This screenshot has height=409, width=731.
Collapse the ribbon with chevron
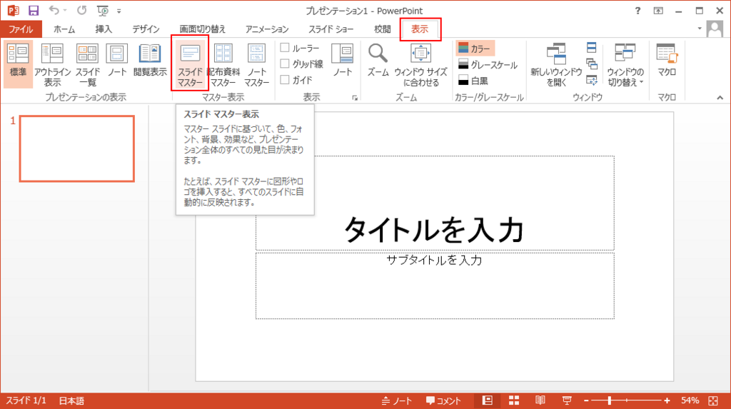(x=720, y=98)
